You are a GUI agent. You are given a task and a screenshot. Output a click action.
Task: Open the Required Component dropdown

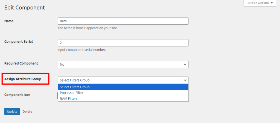123,65
